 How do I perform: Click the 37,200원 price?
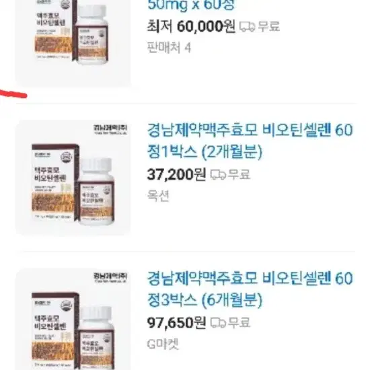[176, 175]
